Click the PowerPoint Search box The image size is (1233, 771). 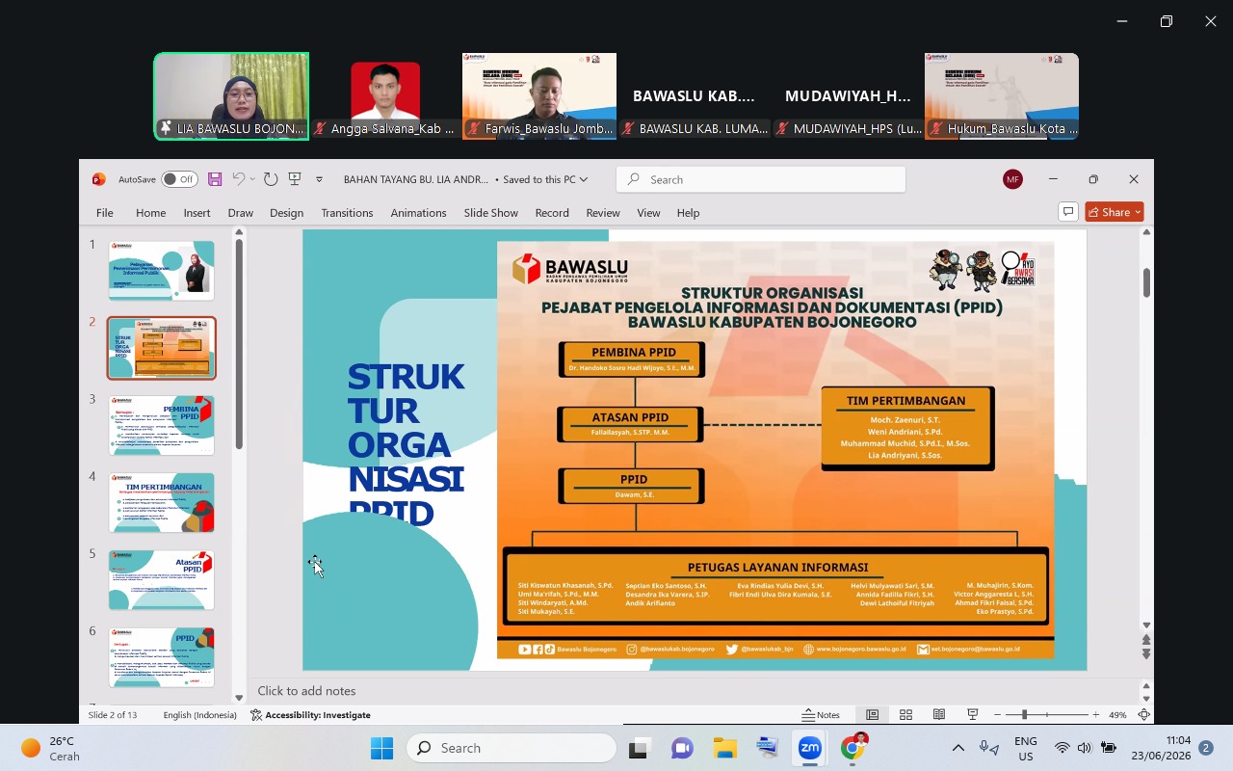[761, 179]
